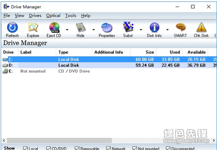The height and width of the screenshot is (150, 217).
Task: Open the Tools menu
Action: 71,16
